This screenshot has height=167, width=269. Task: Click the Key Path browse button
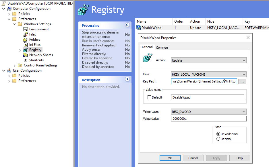pos(243,81)
